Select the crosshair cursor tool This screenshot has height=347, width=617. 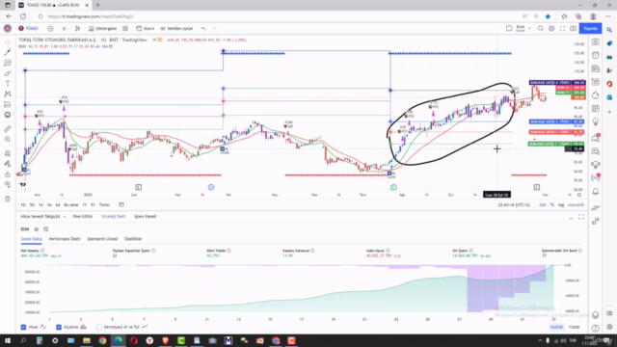click(8, 41)
